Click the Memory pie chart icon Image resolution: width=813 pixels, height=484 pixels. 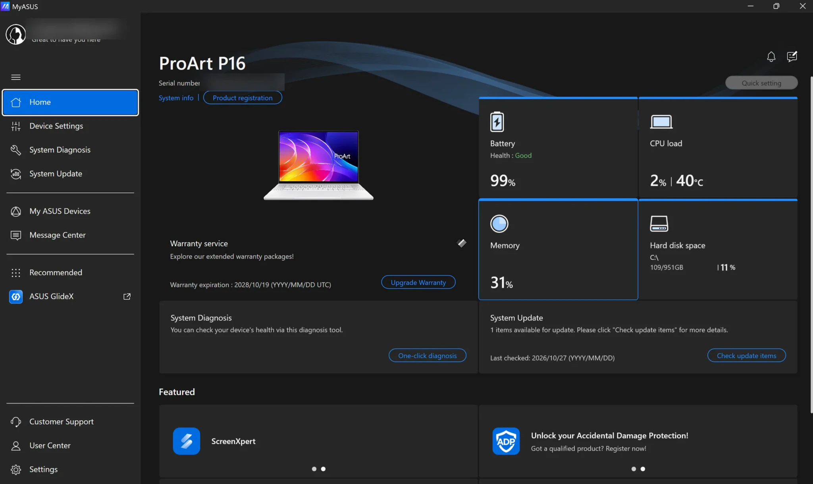pyautogui.click(x=499, y=224)
